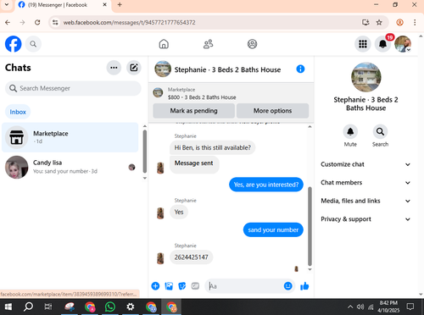The image size is (424, 315).
Task: Click the message thread scrollbar
Action: 310,226
